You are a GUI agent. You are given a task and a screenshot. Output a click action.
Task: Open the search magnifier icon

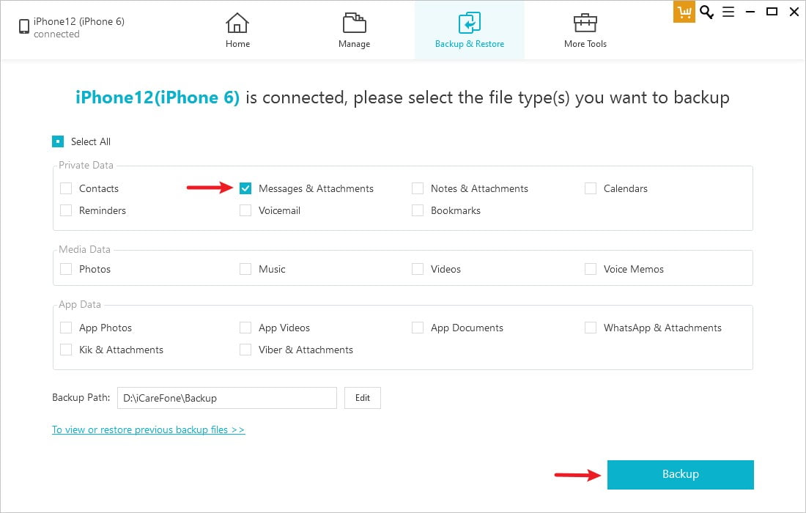[706, 12]
